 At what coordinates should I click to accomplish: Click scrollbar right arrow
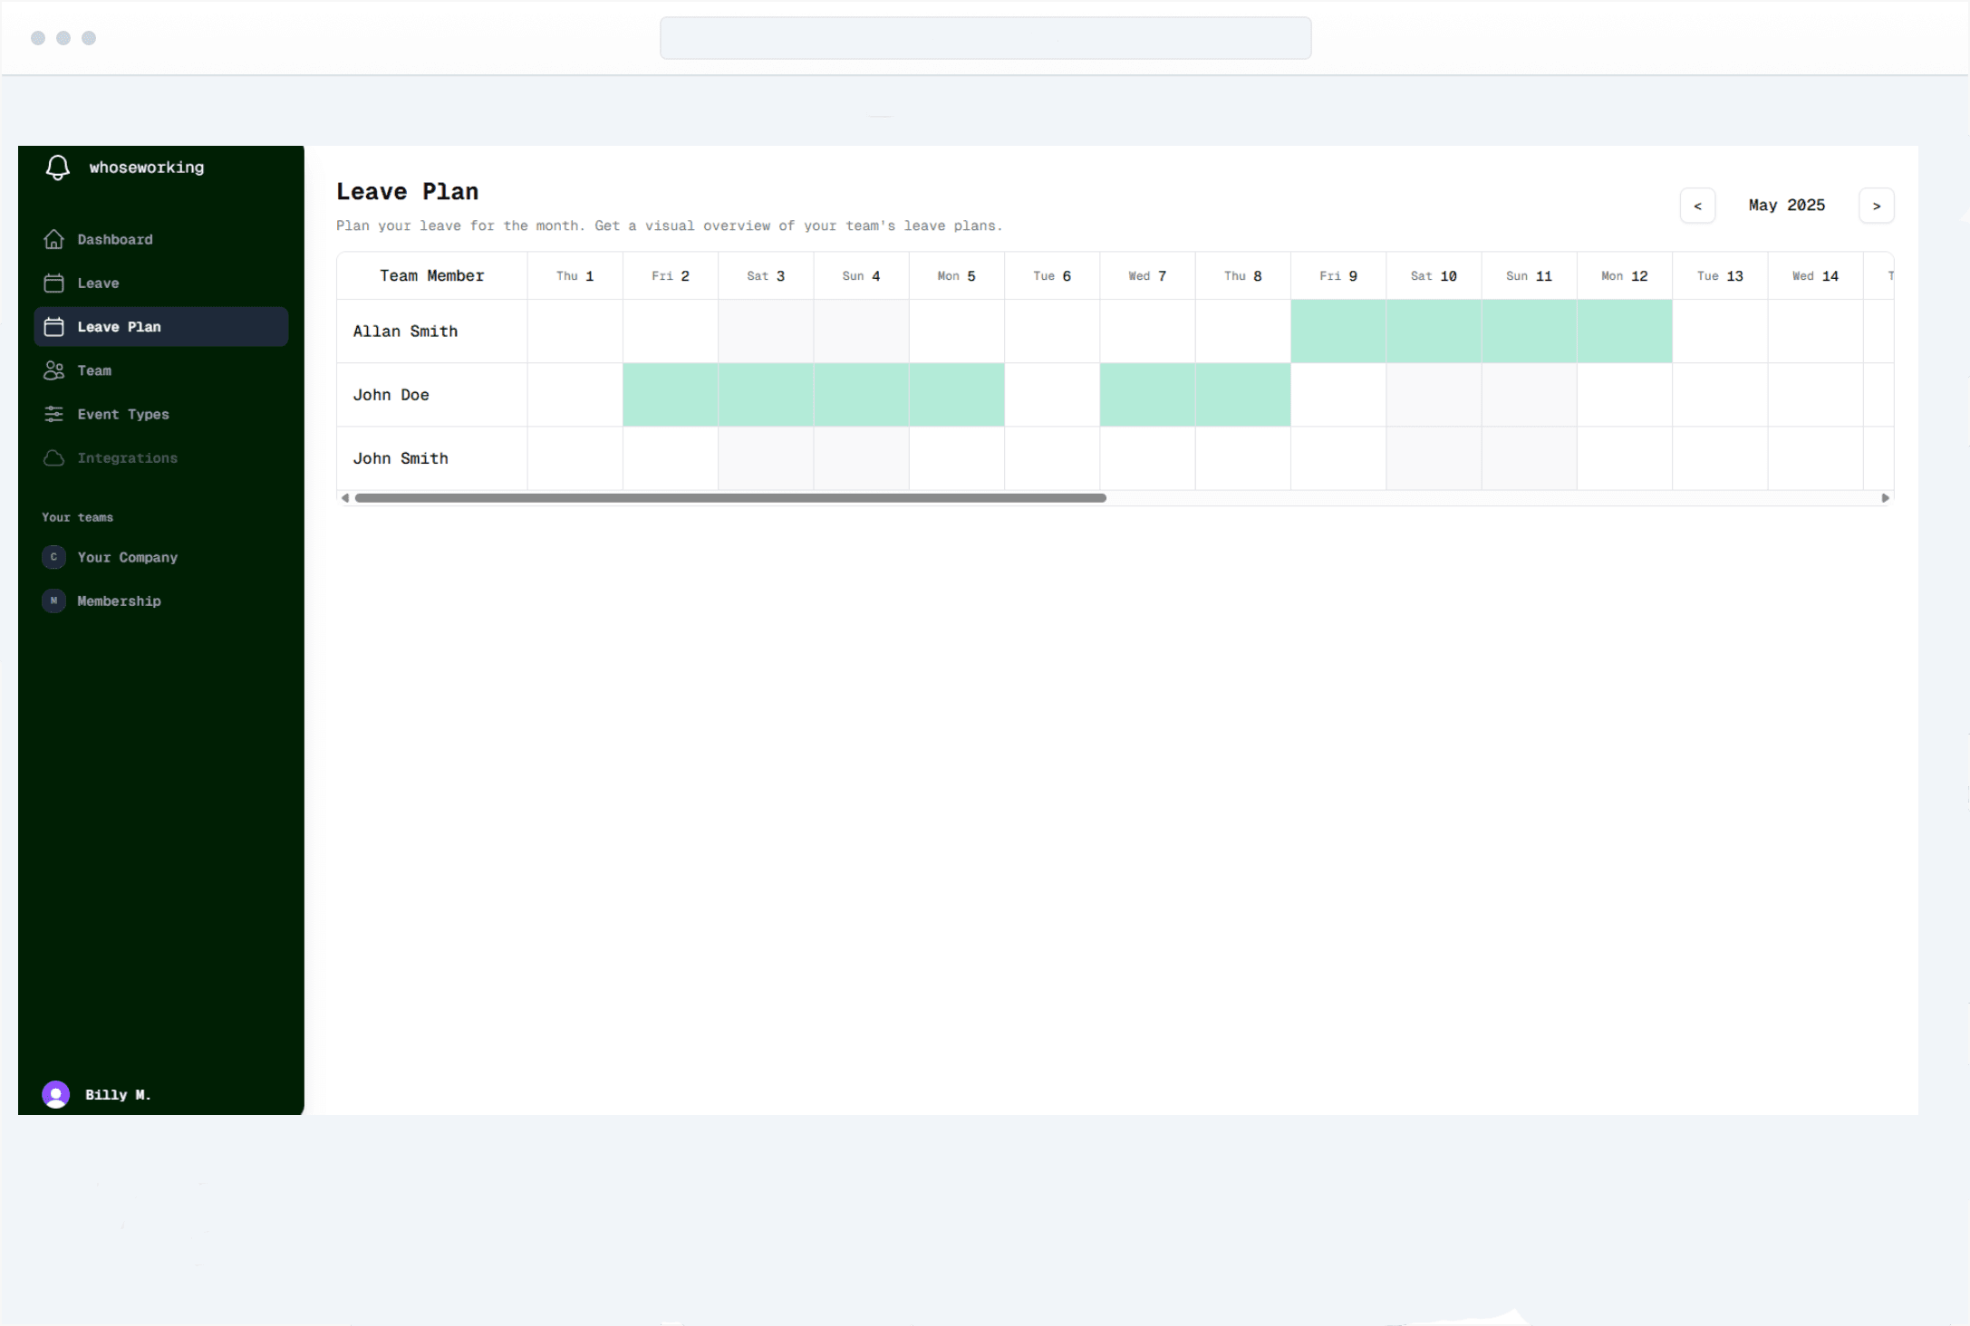coord(1885,498)
